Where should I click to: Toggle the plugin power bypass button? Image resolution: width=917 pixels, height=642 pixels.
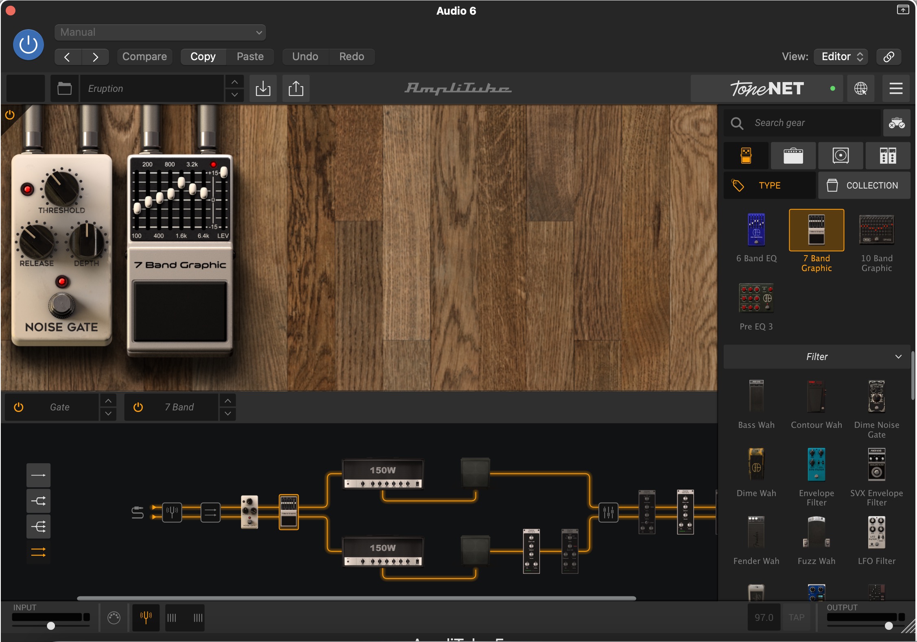tap(28, 45)
